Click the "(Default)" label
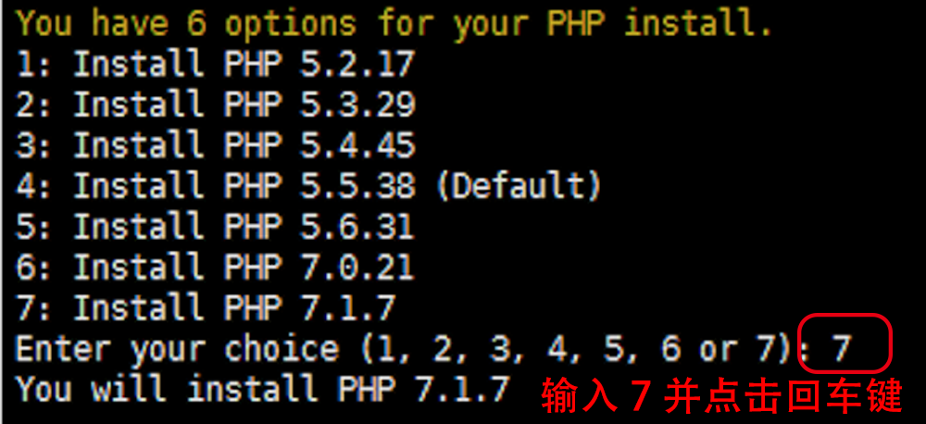Image resolution: width=926 pixels, height=424 pixels. coord(518,186)
